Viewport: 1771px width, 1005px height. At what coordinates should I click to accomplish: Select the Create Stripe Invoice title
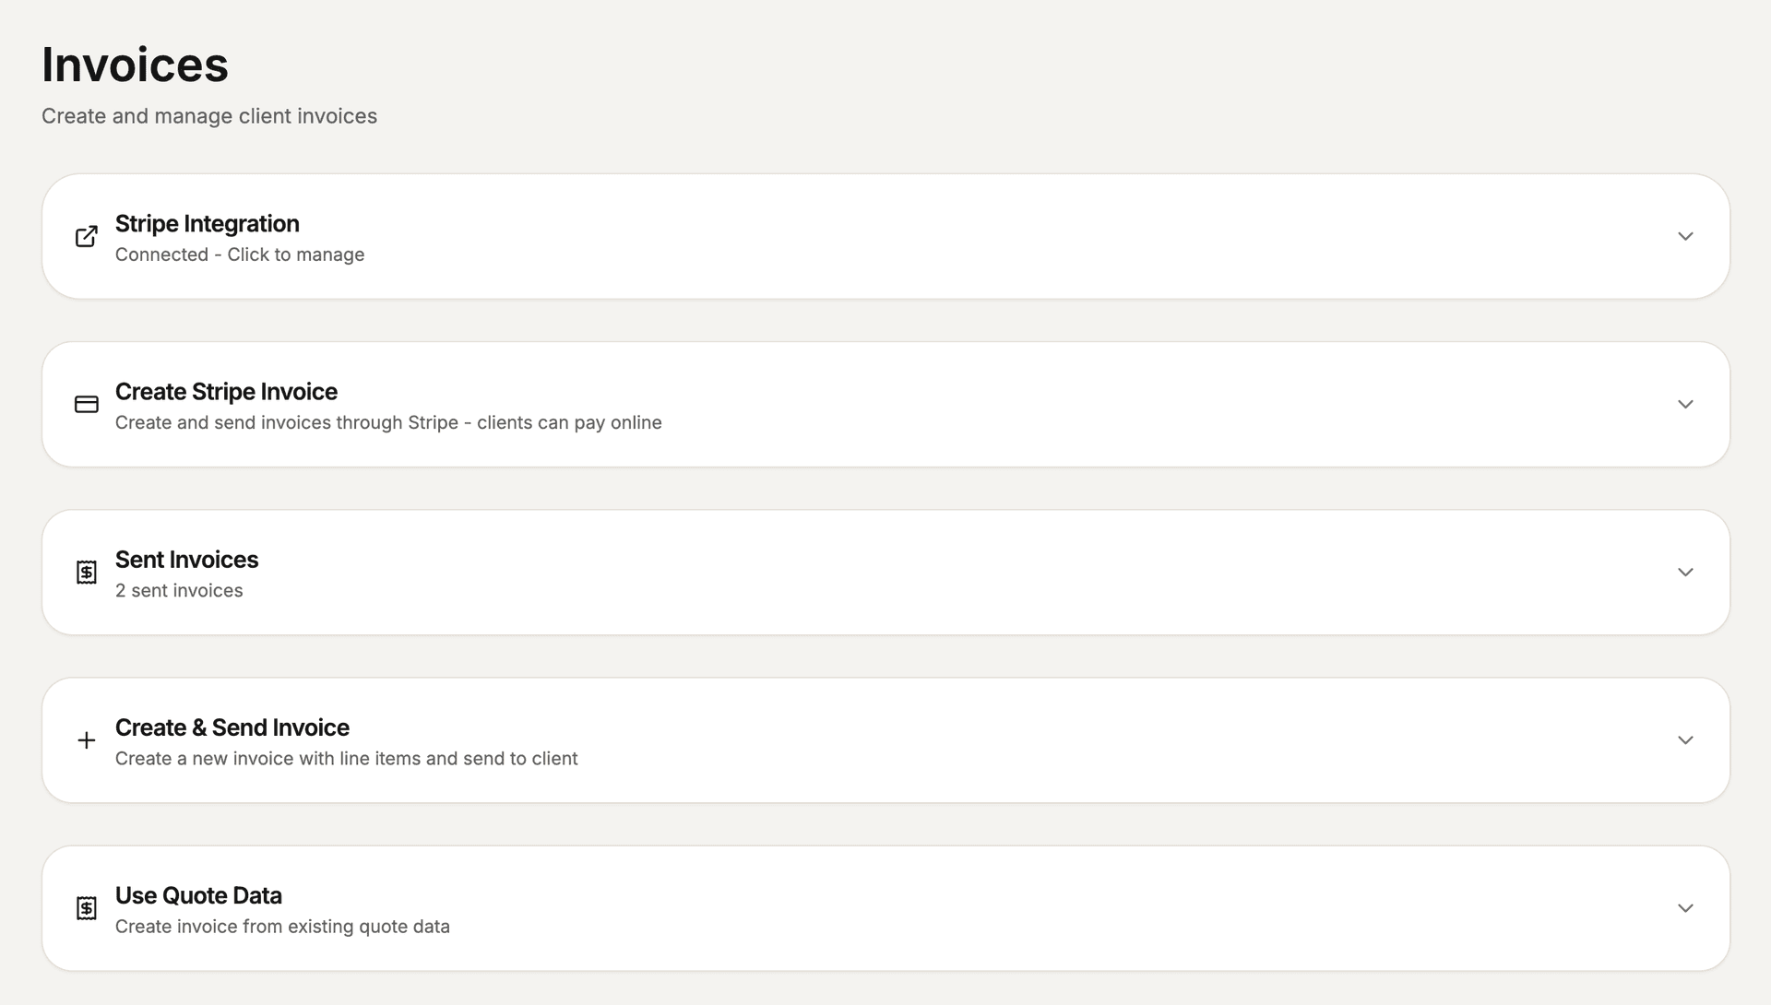(x=226, y=392)
